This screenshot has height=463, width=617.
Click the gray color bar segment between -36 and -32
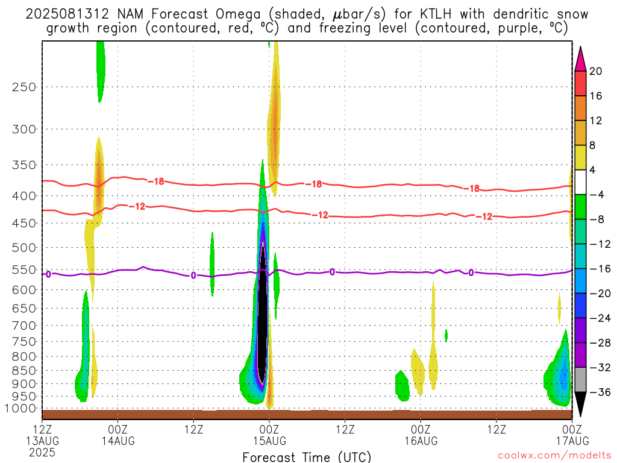click(580, 380)
